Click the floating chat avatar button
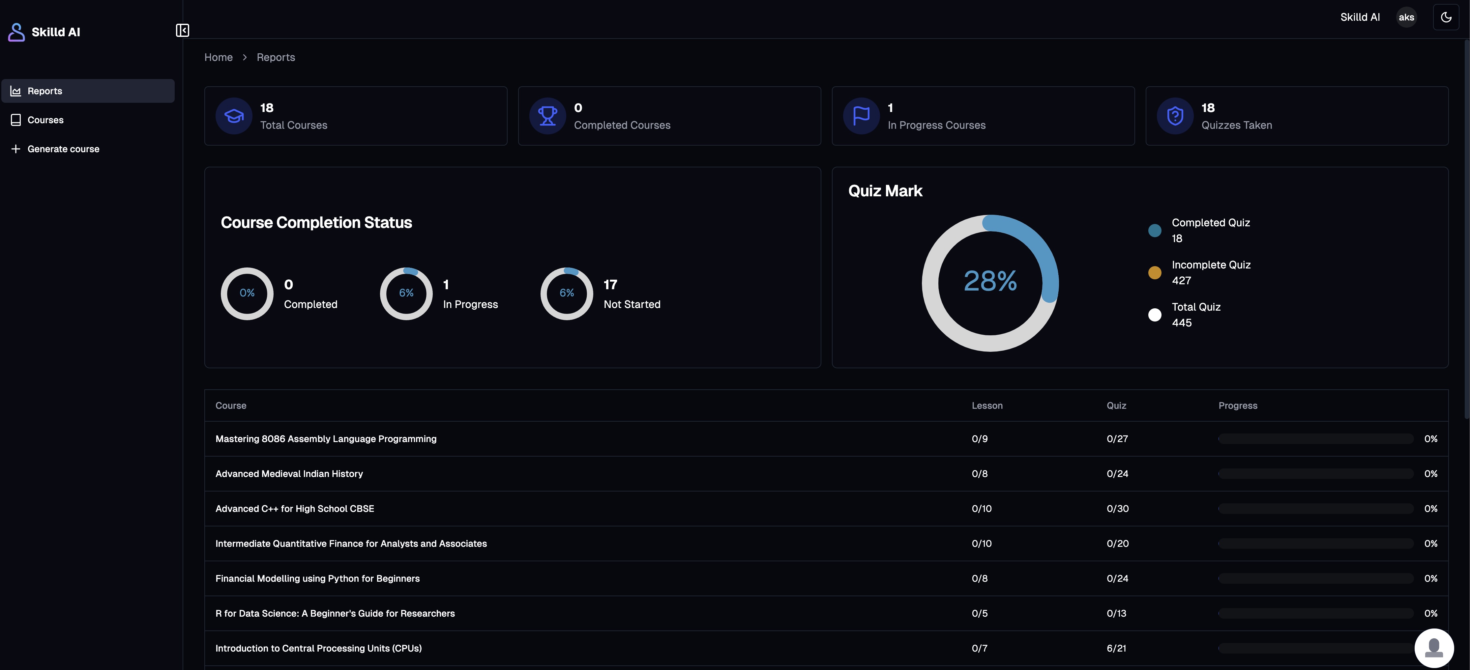The height and width of the screenshot is (670, 1470). 1433,648
